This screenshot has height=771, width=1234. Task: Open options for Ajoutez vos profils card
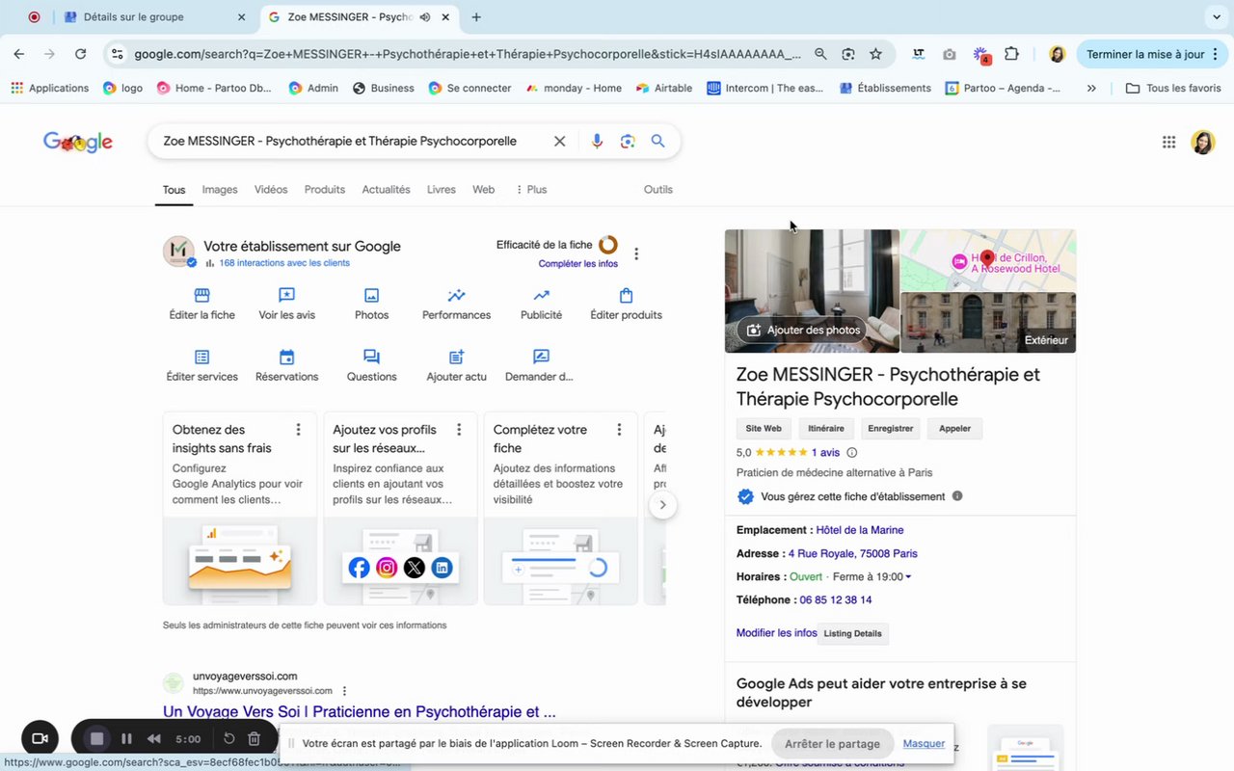pyautogui.click(x=459, y=430)
